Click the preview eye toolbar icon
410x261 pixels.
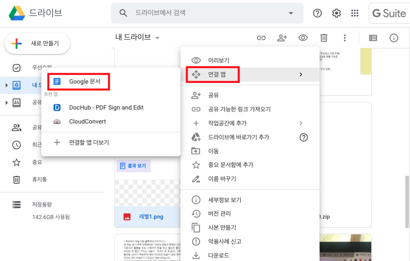pyautogui.click(x=303, y=38)
